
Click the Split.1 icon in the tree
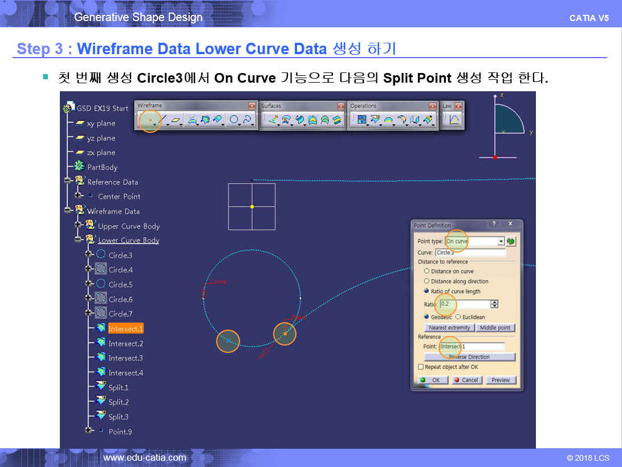[101, 387]
